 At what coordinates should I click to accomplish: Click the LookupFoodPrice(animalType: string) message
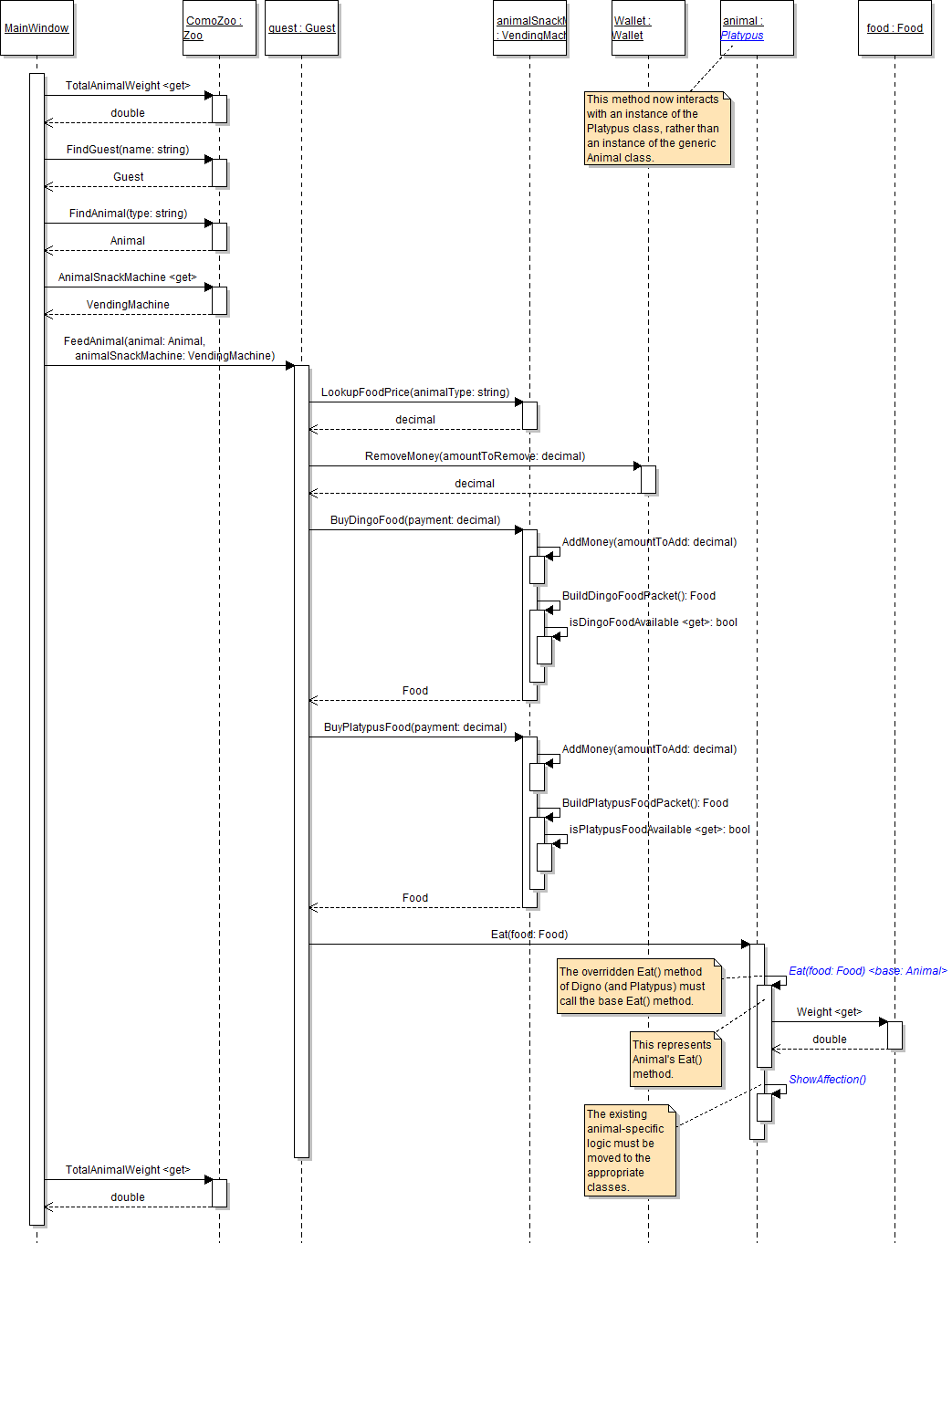pos(415,392)
